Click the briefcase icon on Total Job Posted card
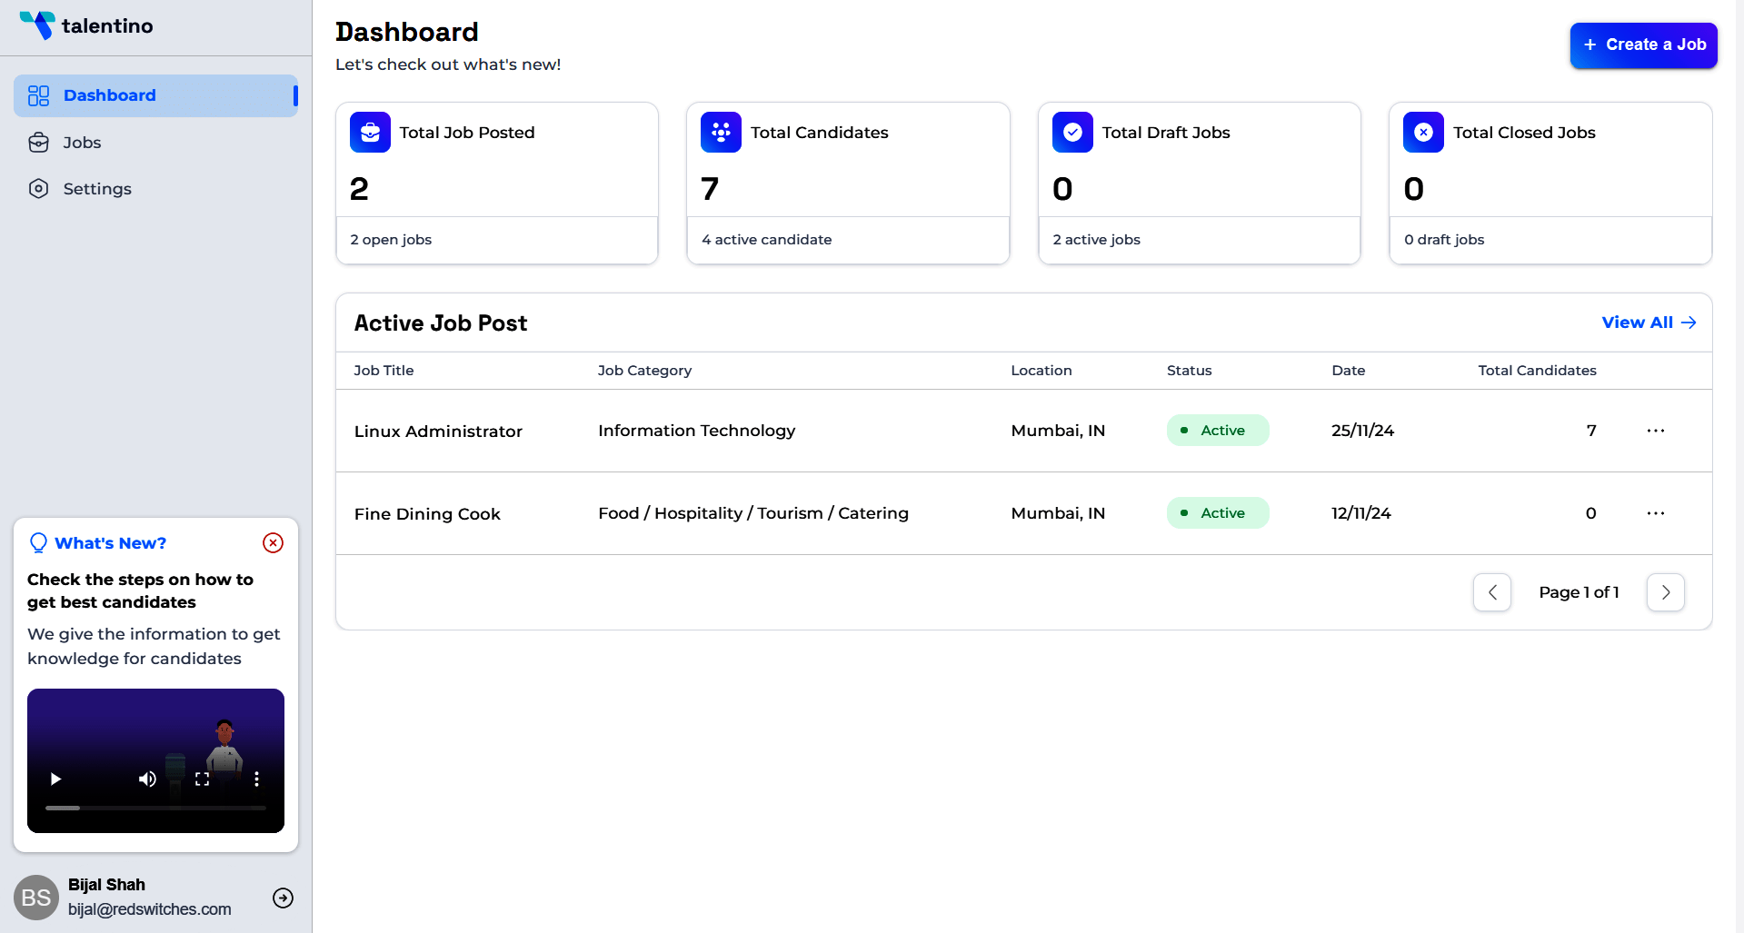 click(x=369, y=132)
